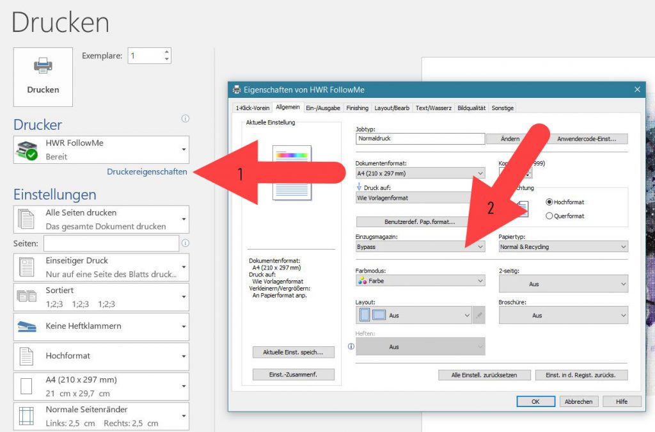Click the page preview thumbnail in Aktuelle Einstellung

pyautogui.click(x=292, y=173)
